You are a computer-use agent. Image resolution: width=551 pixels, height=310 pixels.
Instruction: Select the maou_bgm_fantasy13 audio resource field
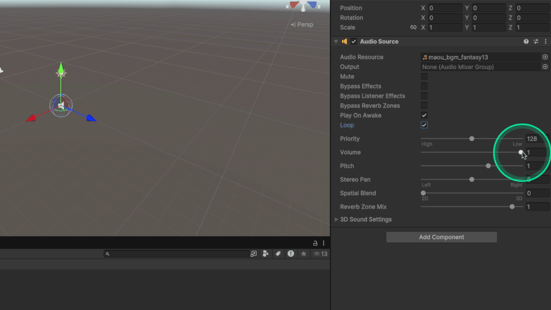pyautogui.click(x=478, y=57)
